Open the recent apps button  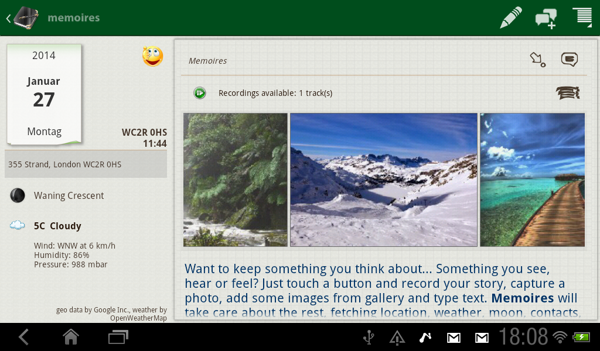click(x=118, y=337)
